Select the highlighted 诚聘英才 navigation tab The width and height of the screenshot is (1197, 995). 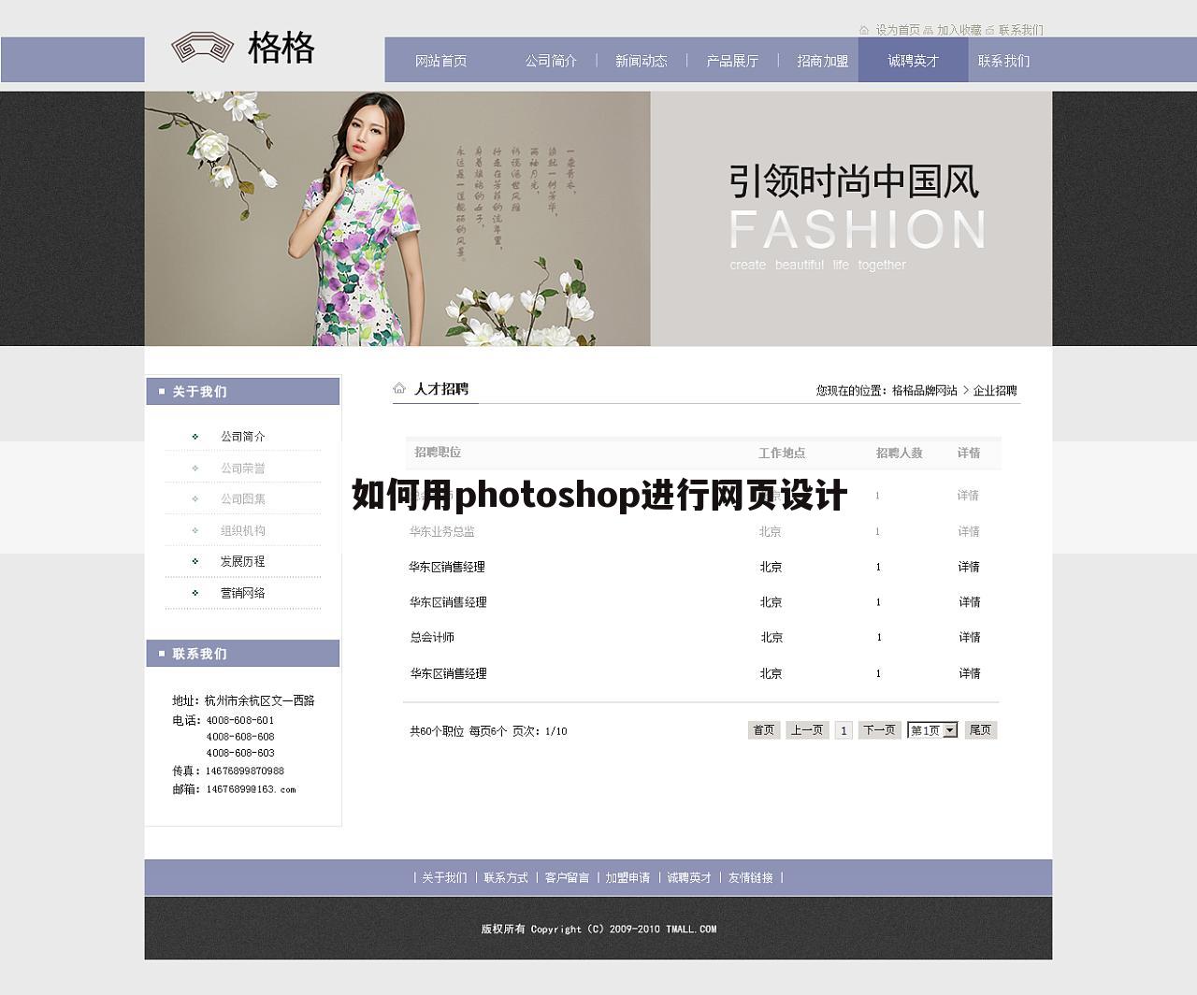point(914,60)
